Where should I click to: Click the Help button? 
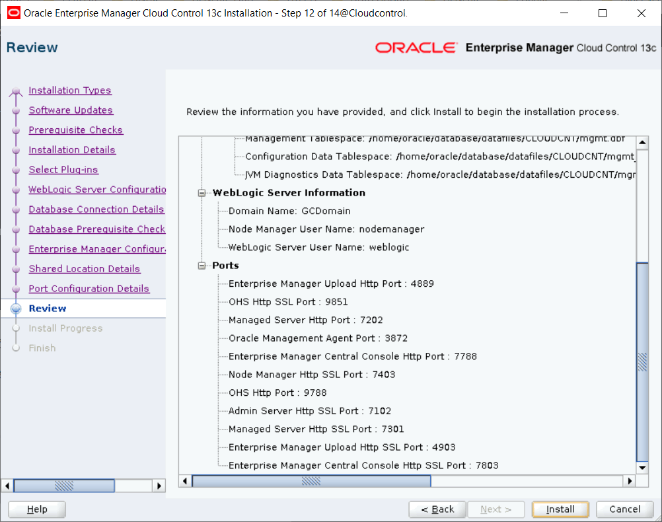[37, 509]
